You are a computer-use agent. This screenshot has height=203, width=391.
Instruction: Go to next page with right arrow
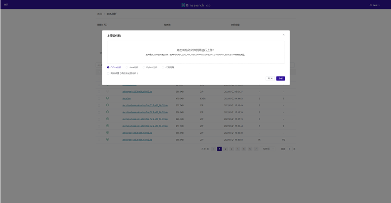[x=256, y=149]
